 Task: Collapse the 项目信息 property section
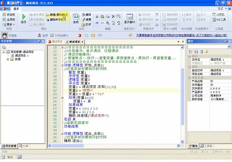(x=189, y=77)
